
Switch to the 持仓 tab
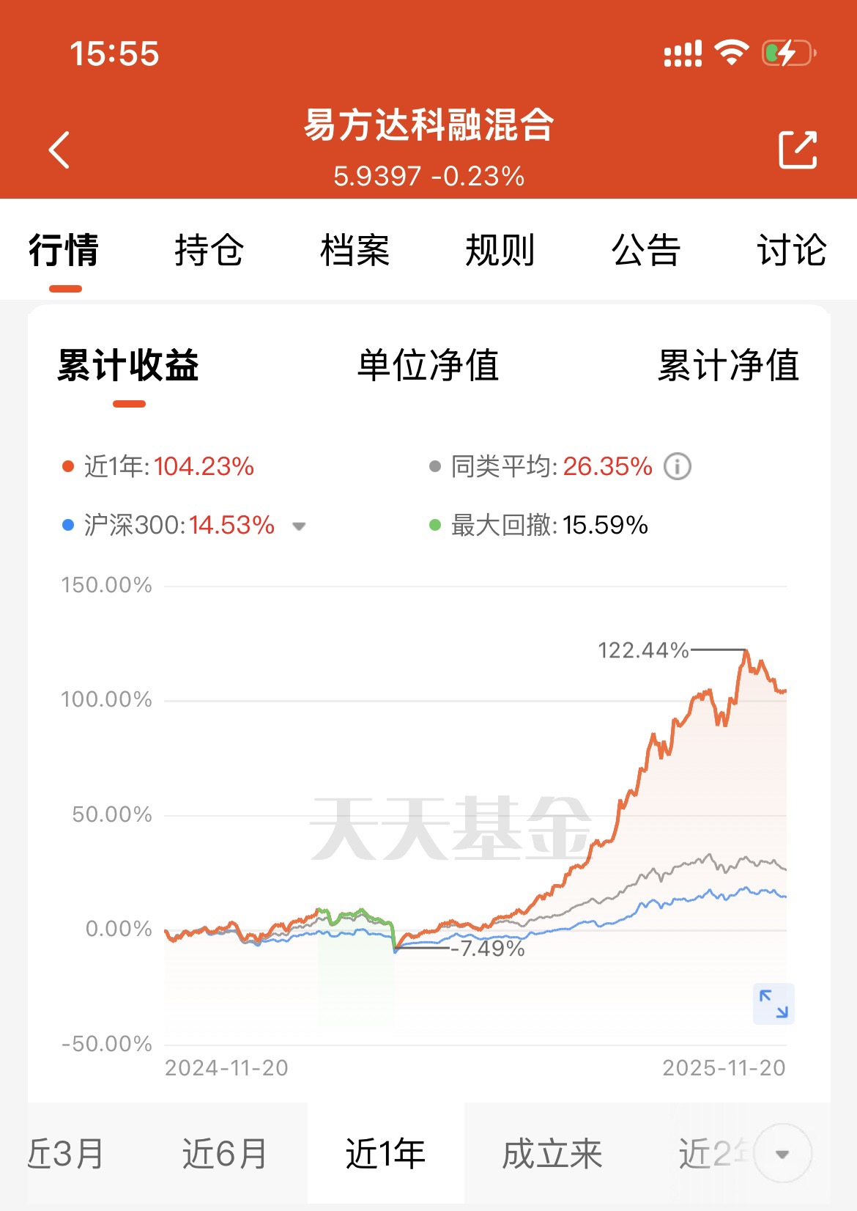point(209,250)
